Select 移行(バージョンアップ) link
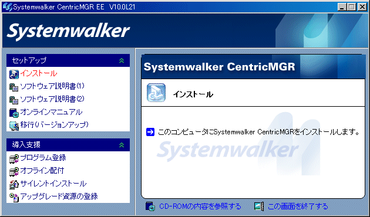 pos(54,125)
